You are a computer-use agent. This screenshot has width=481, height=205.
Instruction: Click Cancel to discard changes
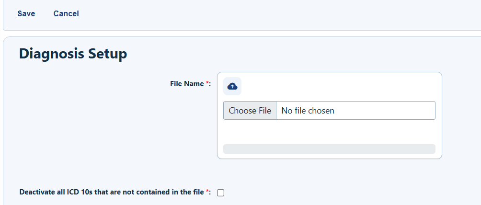(x=66, y=14)
